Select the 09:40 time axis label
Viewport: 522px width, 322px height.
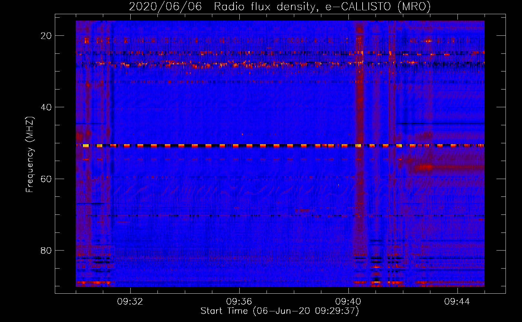(348, 302)
